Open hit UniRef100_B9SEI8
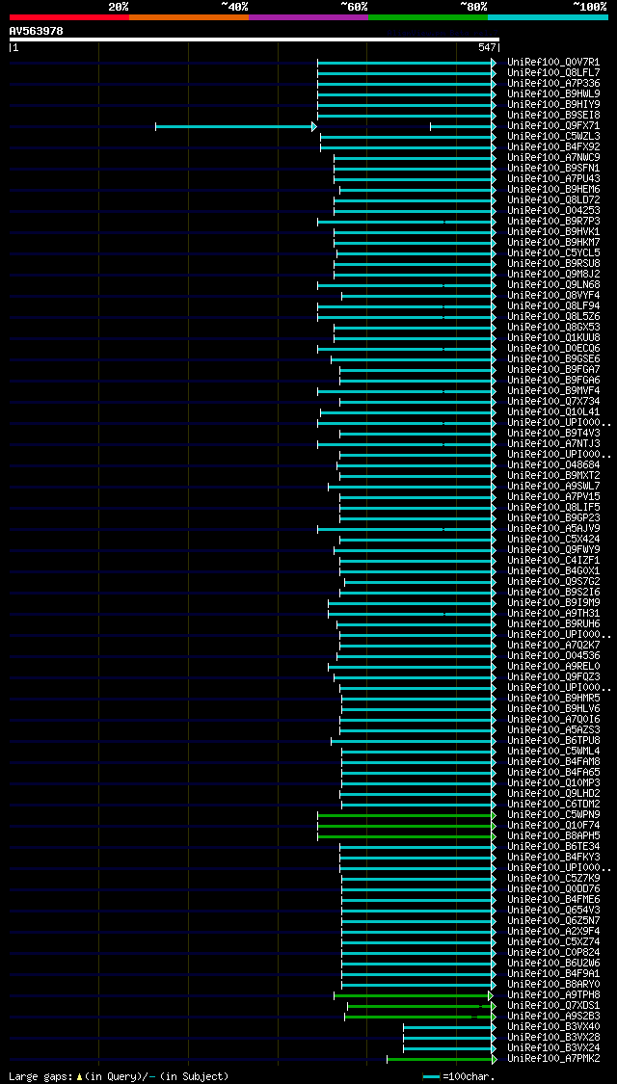The image size is (617, 1084). coord(553,116)
